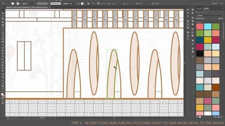The height and width of the screenshot is (126, 225).
Task: Select the Direct Selection tool
Action: pyautogui.click(x=3, y=13)
